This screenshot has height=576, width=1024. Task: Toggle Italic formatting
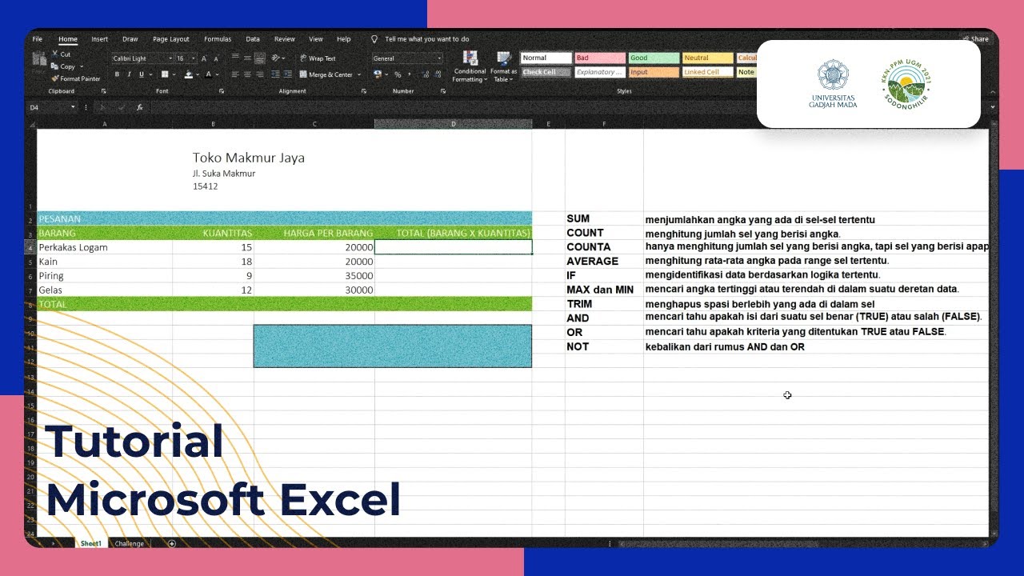(129, 74)
